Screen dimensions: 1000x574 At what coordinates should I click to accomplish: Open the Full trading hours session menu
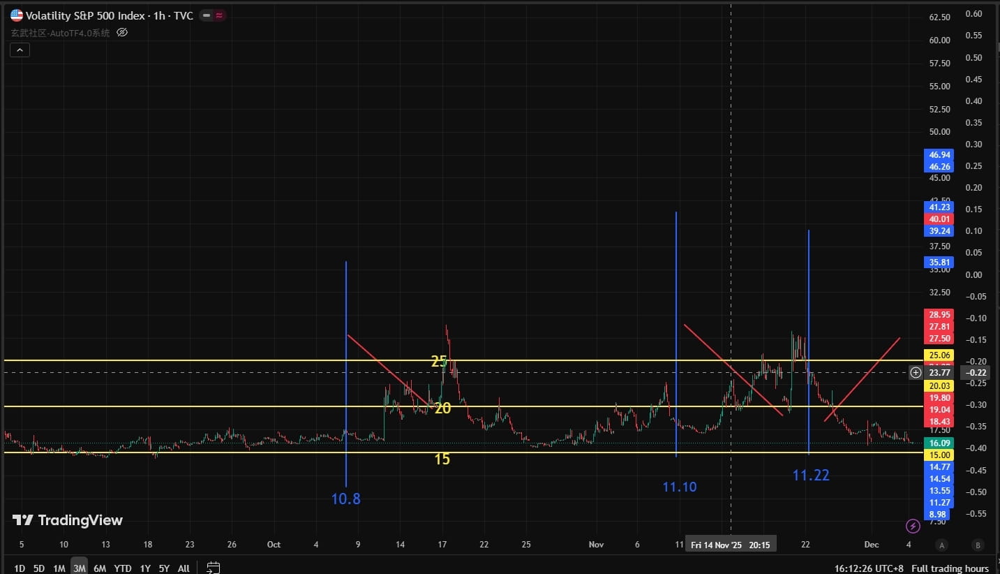(950, 568)
